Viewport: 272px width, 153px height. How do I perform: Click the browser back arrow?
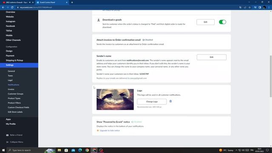[3, 8]
